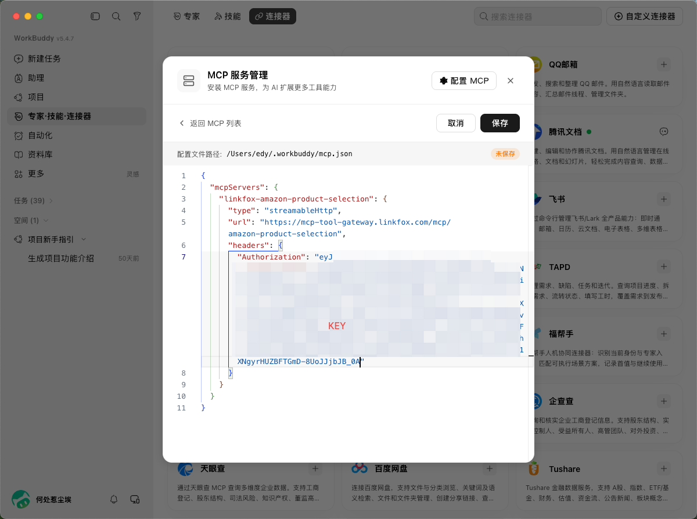Click the "headers" key in editor
Screen dimensions: 697x519
249,245
